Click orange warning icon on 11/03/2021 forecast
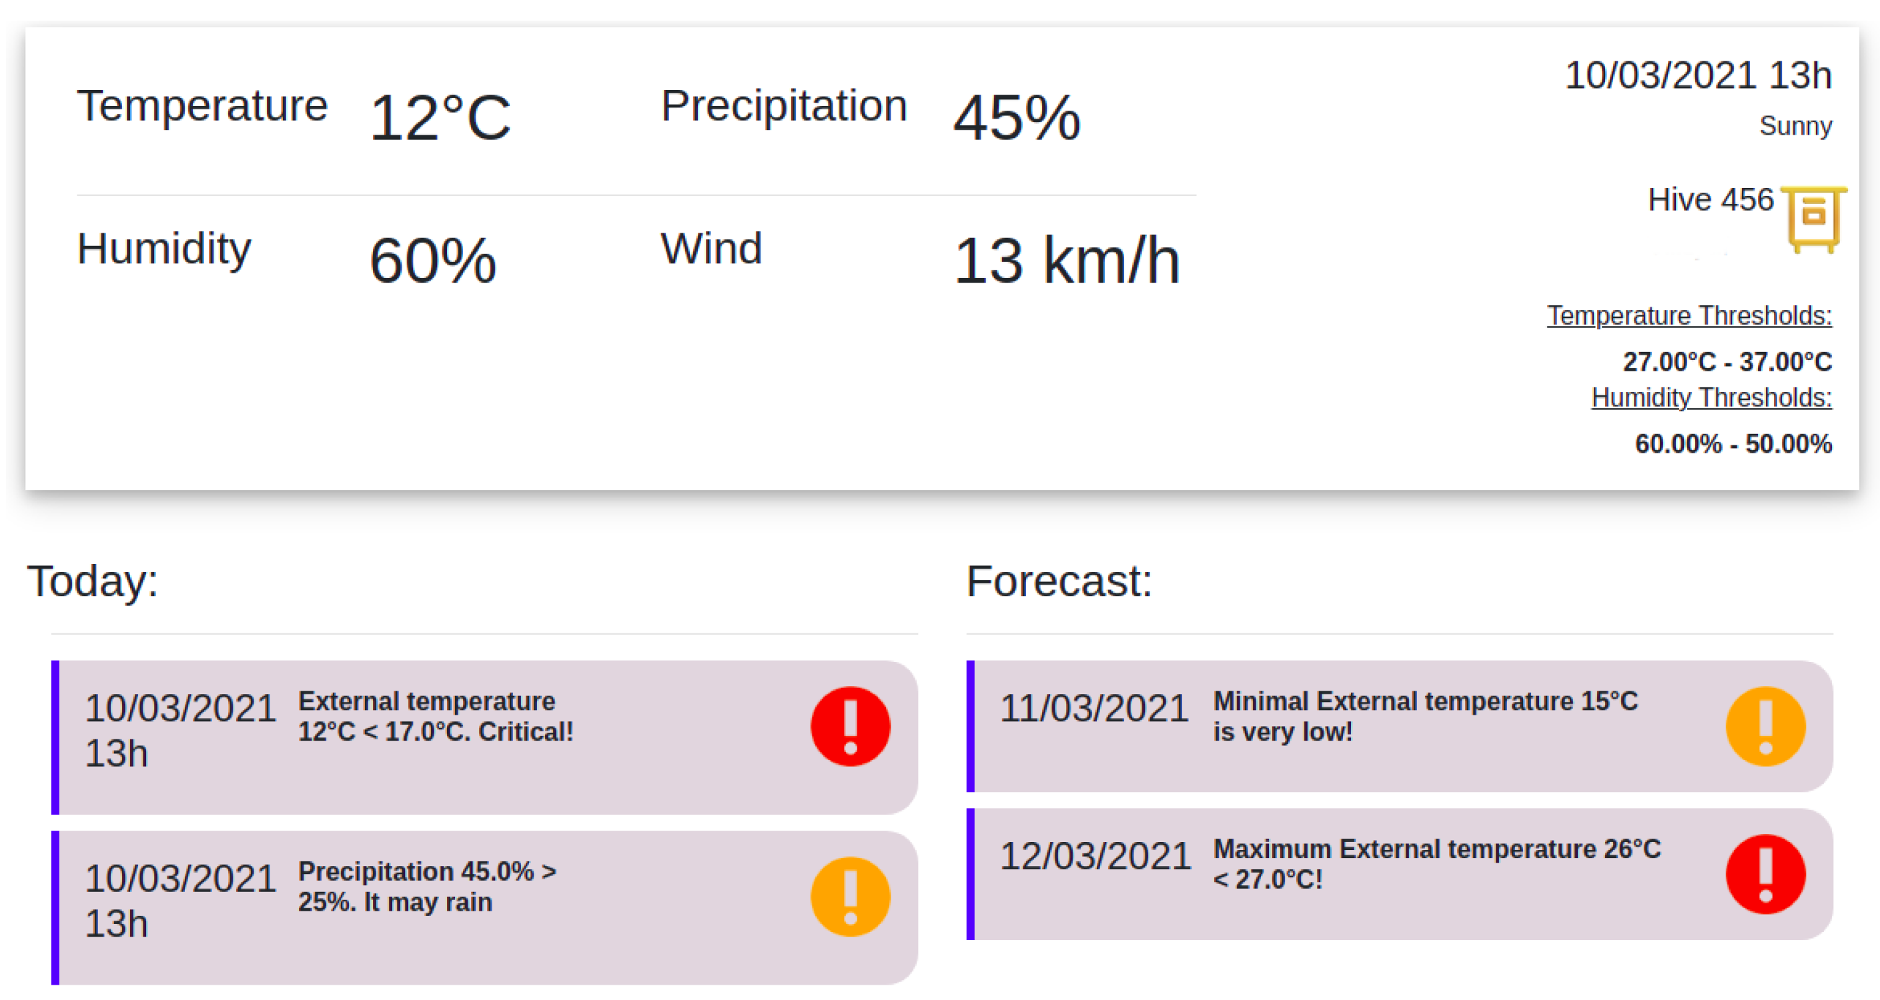Screen dimensions: 1880x1000 click(x=1765, y=726)
